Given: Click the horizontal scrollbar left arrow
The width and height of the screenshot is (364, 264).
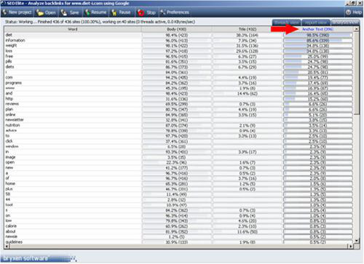Looking at the screenshot, I should click(x=7, y=247).
